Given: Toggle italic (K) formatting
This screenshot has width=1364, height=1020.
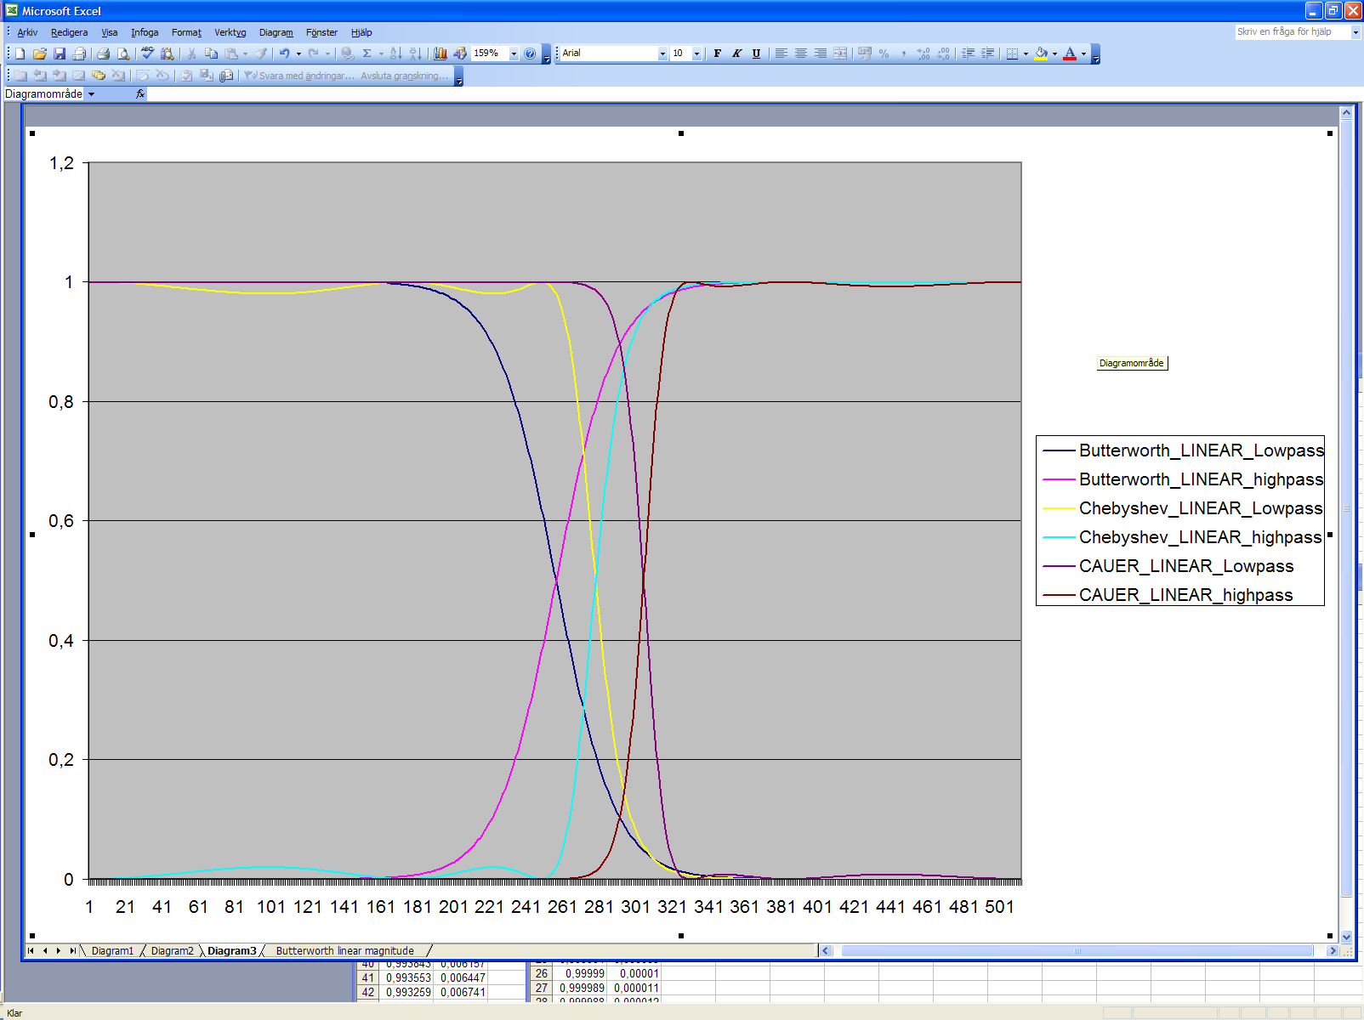Looking at the screenshot, I should (x=736, y=54).
